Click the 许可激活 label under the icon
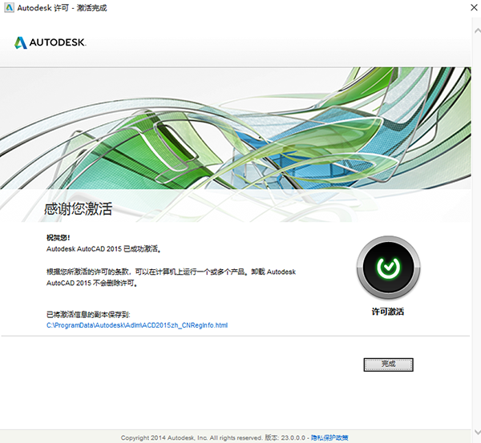481x443 pixels. (x=387, y=311)
